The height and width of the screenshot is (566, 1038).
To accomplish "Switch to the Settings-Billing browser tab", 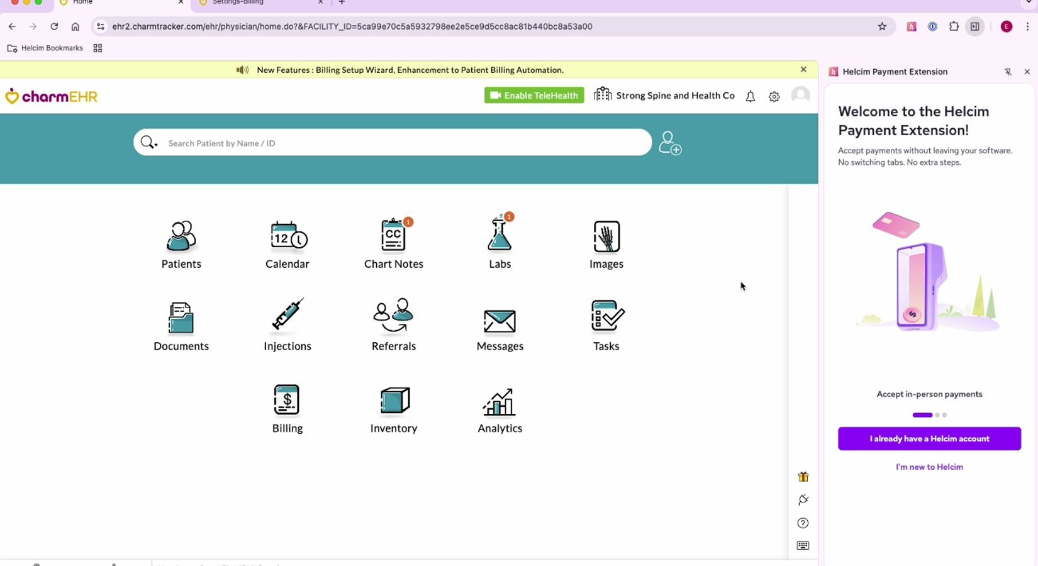I will 258,3.
